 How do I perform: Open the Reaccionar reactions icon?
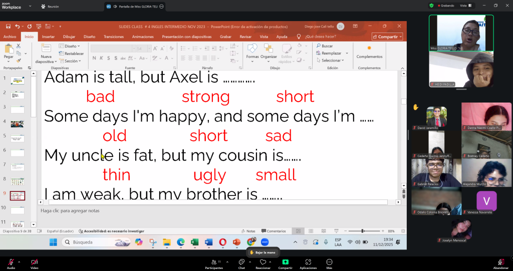263,262
